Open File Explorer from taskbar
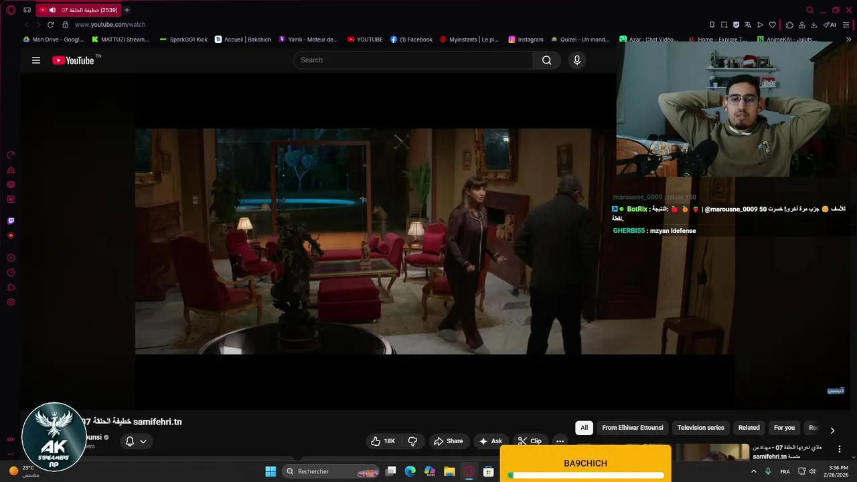 (x=449, y=471)
